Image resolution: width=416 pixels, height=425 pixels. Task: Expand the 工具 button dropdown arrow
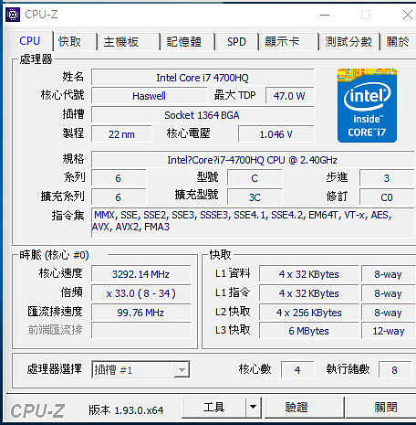pos(253,407)
